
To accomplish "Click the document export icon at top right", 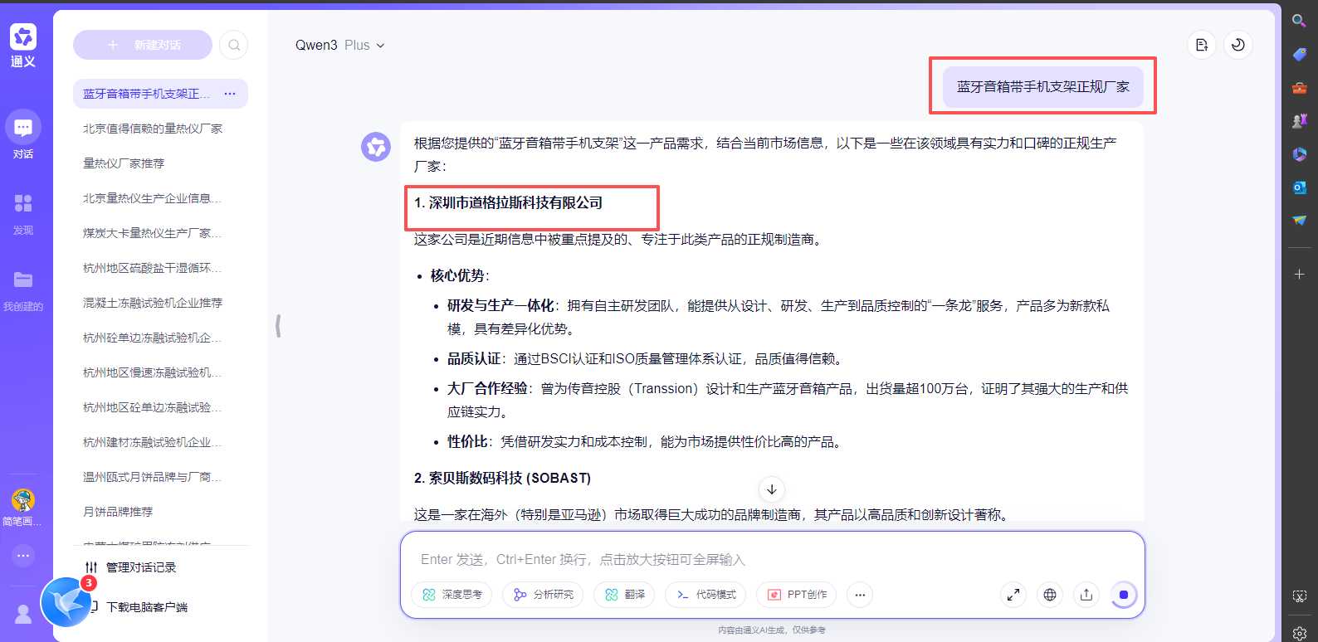I will click(x=1202, y=45).
